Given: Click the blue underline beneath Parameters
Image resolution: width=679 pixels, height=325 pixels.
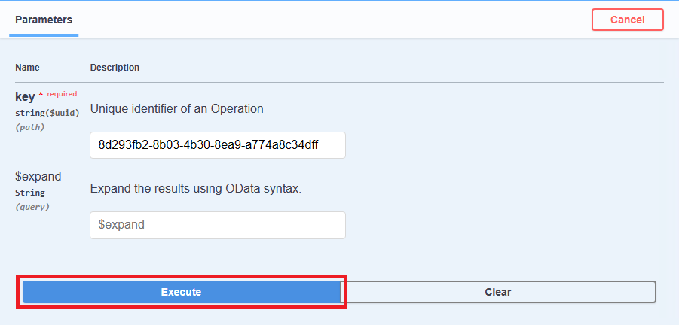Looking at the screenshot, I should (x=44, y=35).
